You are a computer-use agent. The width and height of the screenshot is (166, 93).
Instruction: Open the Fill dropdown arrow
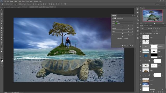click(159, 33)
